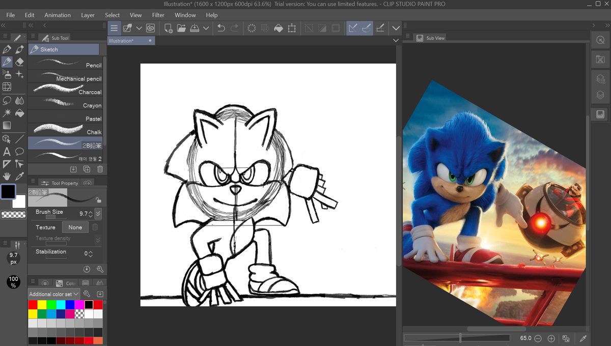This screenshot has height=346, width=611.
Task: Click the Sonic reference image in Sub View
Action: [494, 204]
